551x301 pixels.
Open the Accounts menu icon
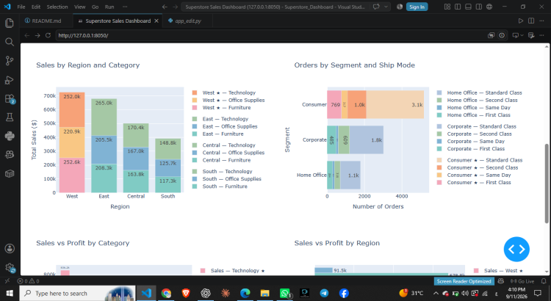(x=10, y=248)
